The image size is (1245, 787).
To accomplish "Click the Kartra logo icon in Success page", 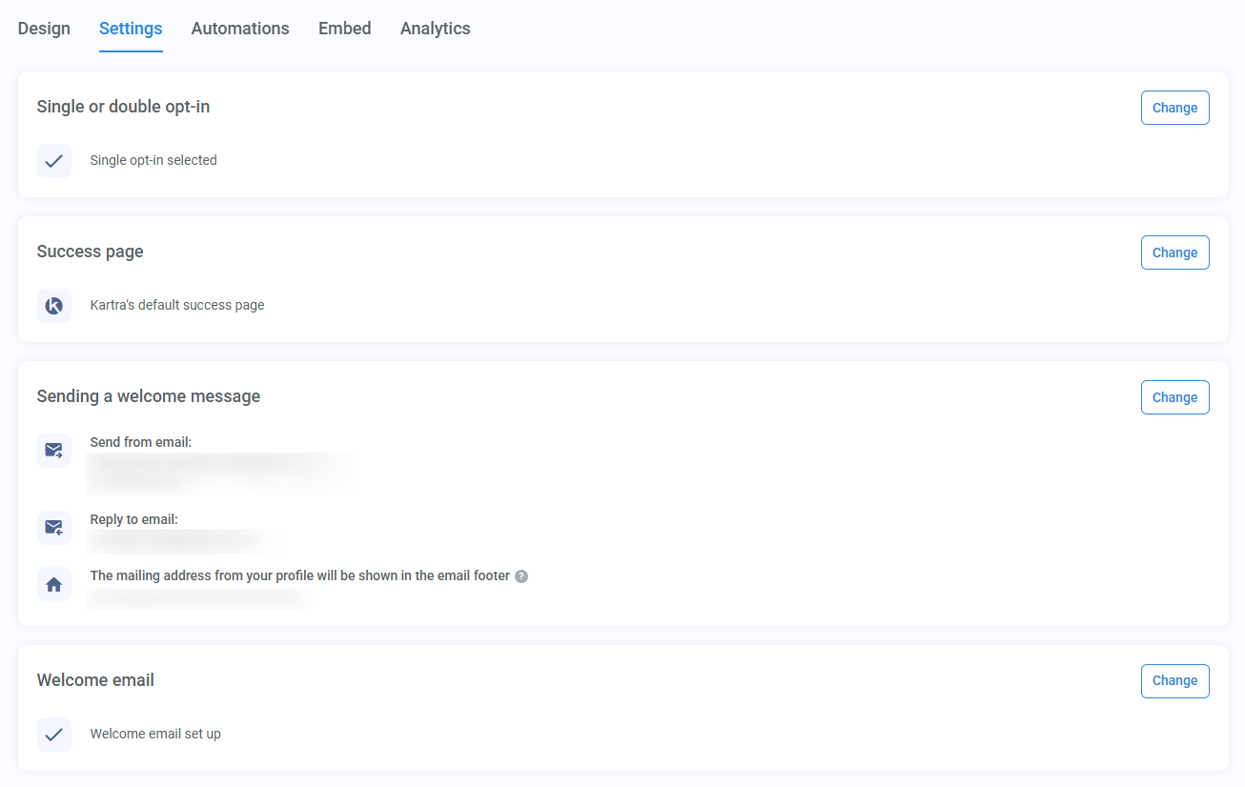I will (x=54, y=305).
